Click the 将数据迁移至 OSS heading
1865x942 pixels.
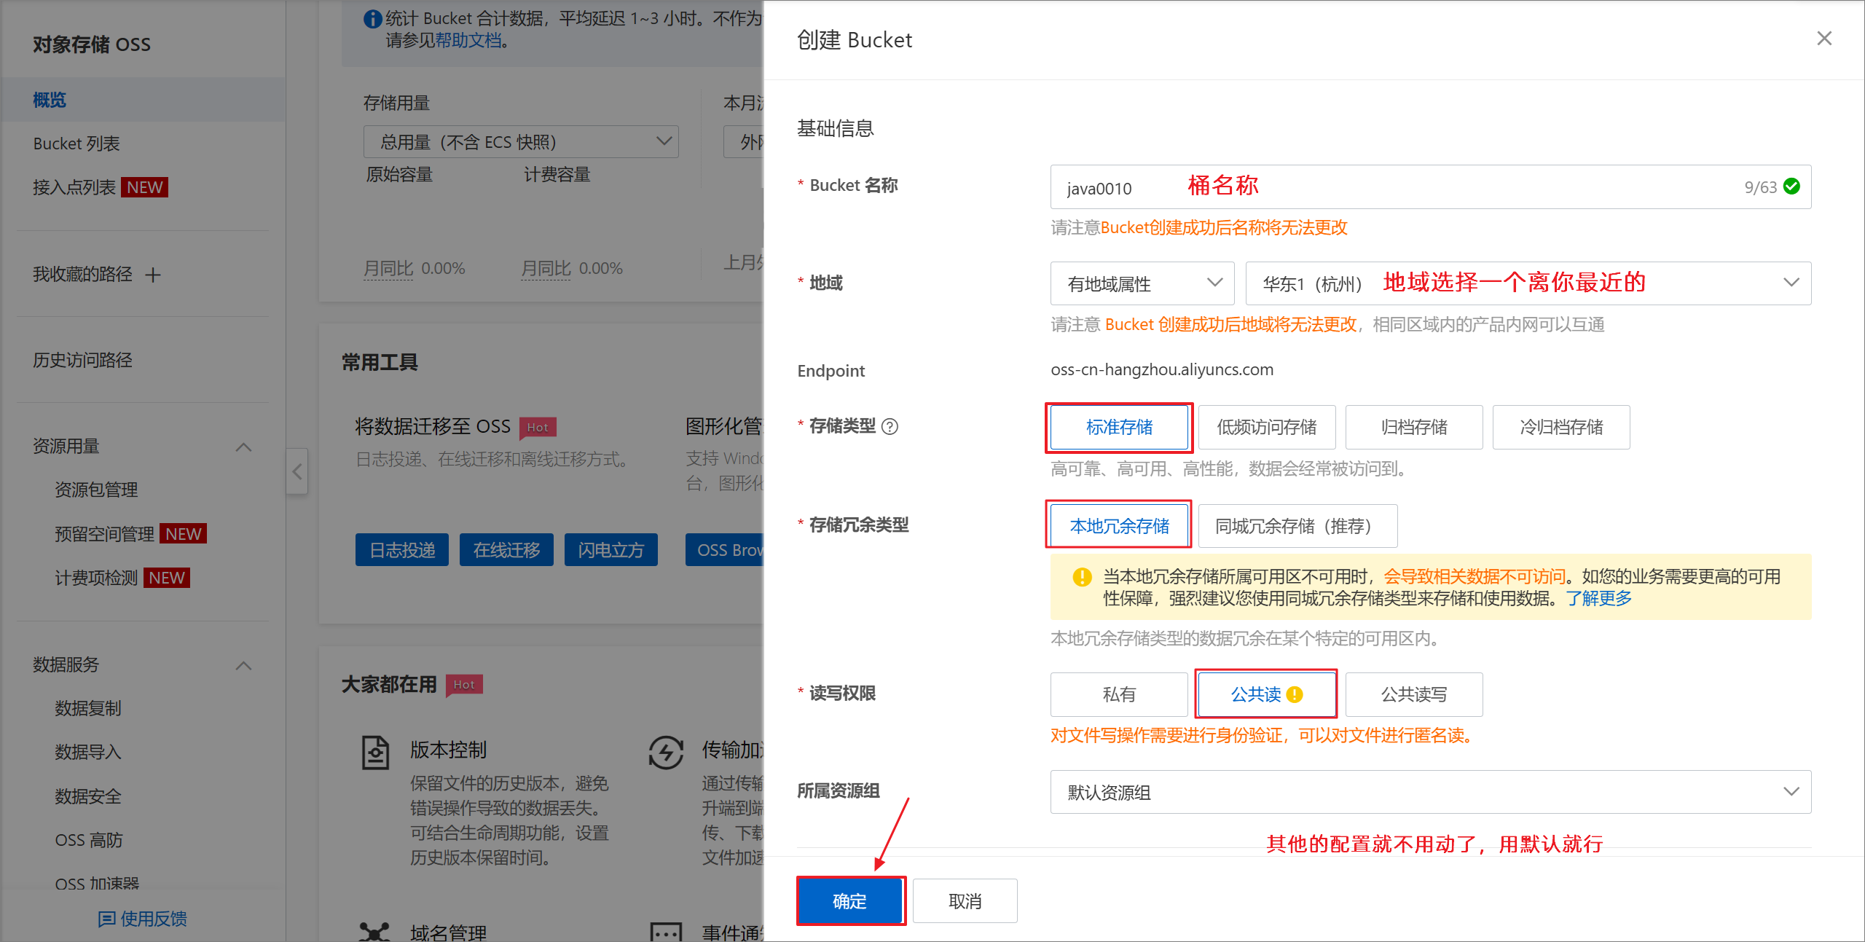[432, 426]
